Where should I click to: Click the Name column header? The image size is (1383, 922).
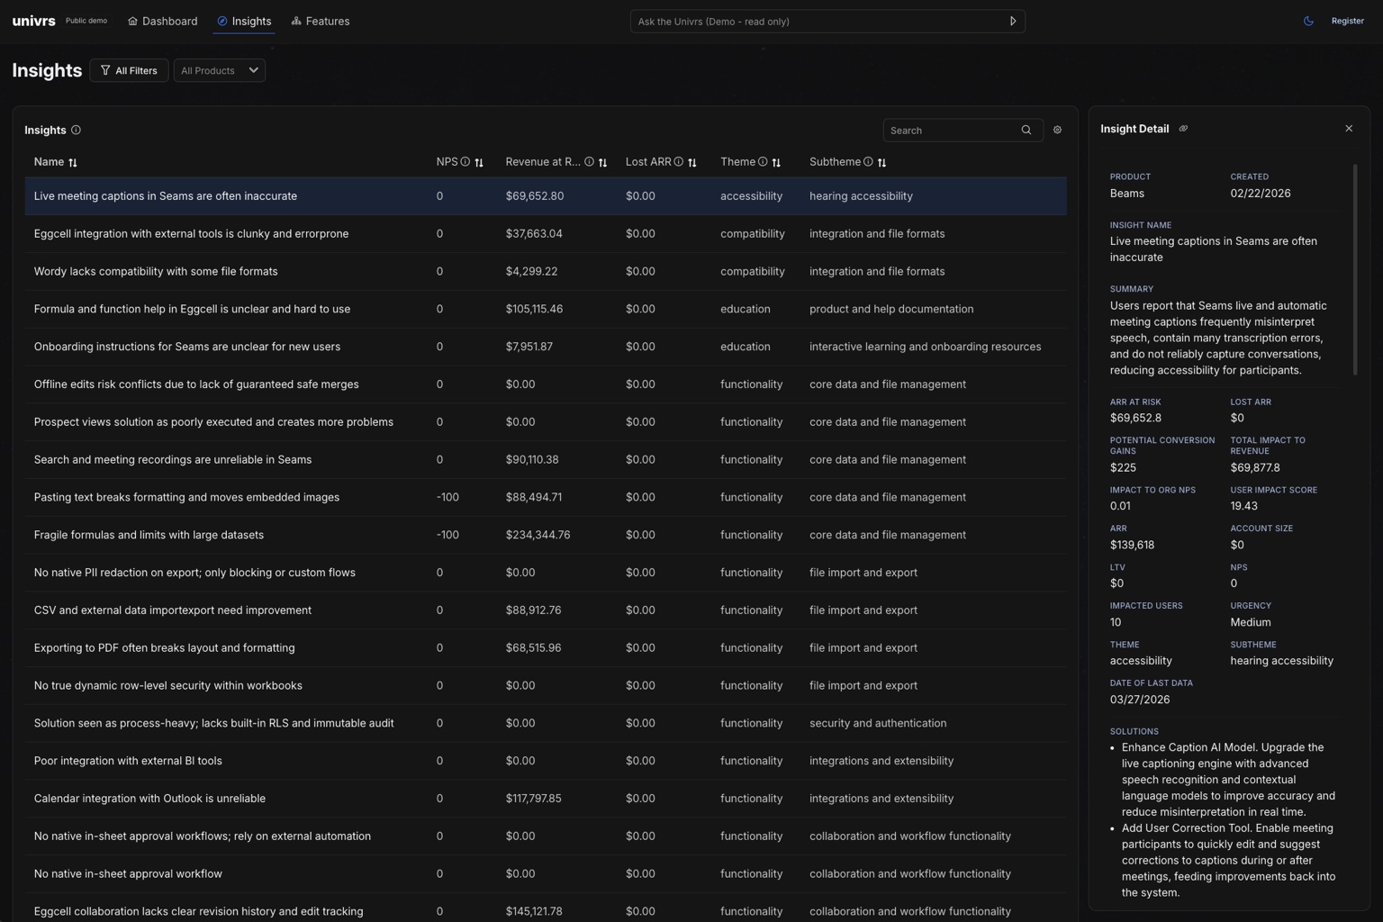click(49, 162)
